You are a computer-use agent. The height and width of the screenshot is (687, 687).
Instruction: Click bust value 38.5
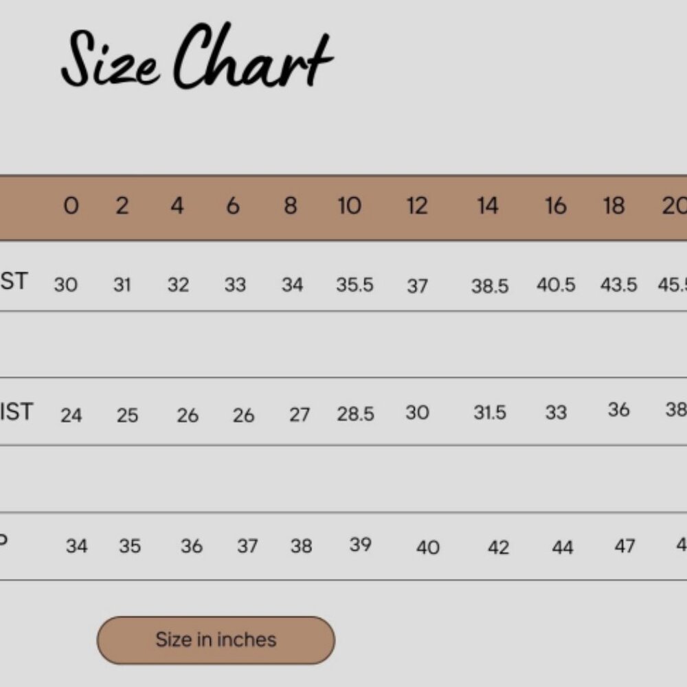tap(490, 286)
